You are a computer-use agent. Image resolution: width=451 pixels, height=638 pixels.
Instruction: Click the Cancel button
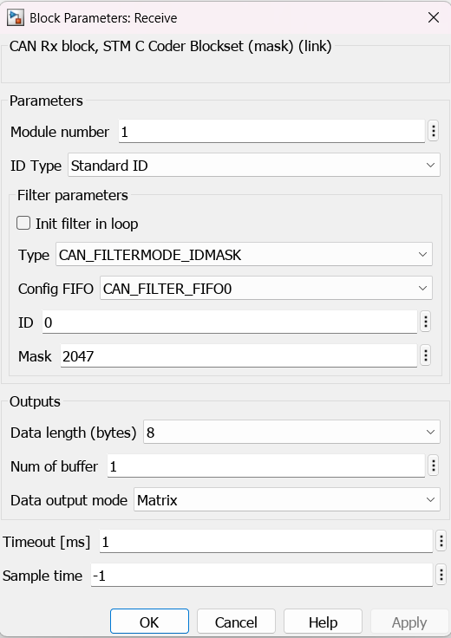[236, 622]
